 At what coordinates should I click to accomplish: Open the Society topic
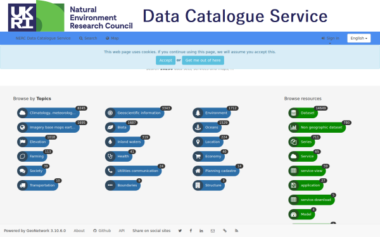(32, 171)
